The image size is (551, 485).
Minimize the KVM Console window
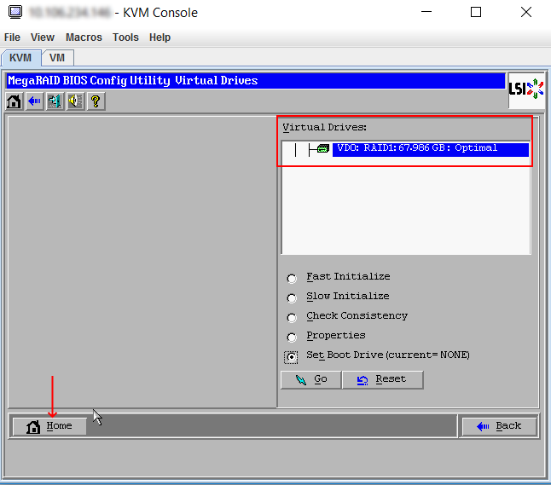(426, 12)
